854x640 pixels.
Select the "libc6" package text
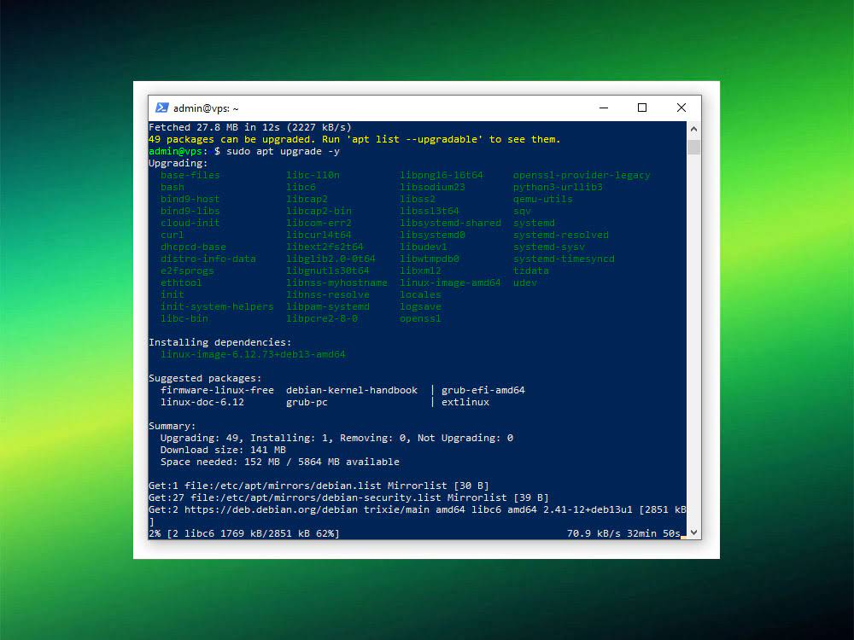click(301, 186)
